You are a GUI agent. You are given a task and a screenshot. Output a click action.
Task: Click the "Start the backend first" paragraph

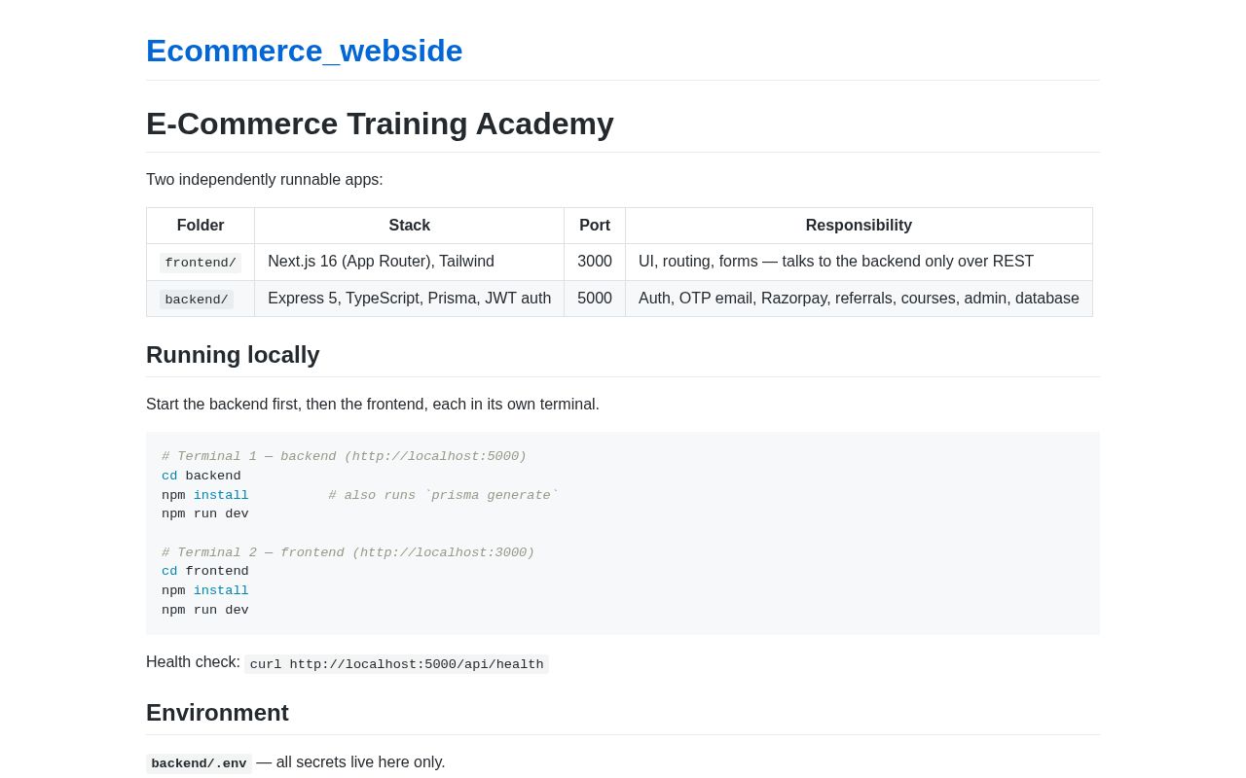373,405
